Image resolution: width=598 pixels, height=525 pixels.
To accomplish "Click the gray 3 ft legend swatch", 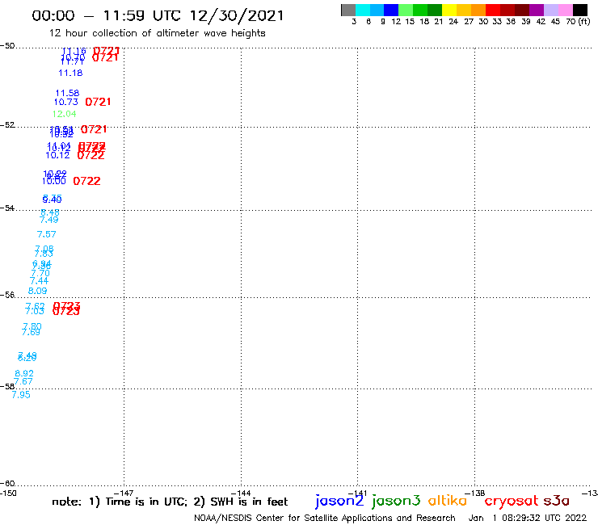I will [348, 10].
